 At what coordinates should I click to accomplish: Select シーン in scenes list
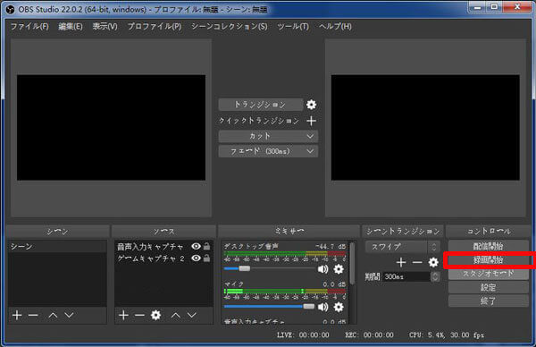click(x=57, y=247)
